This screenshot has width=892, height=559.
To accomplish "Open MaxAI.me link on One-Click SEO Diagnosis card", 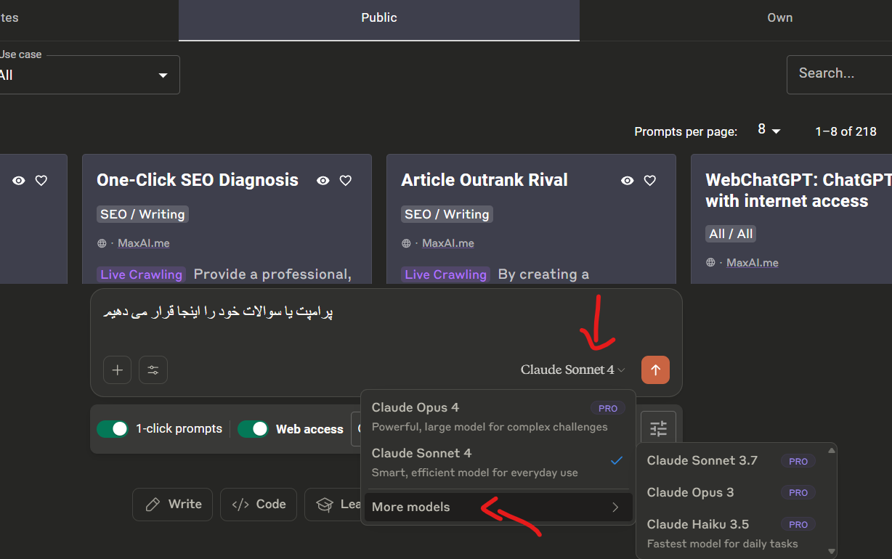I will (x=143, y=243).
